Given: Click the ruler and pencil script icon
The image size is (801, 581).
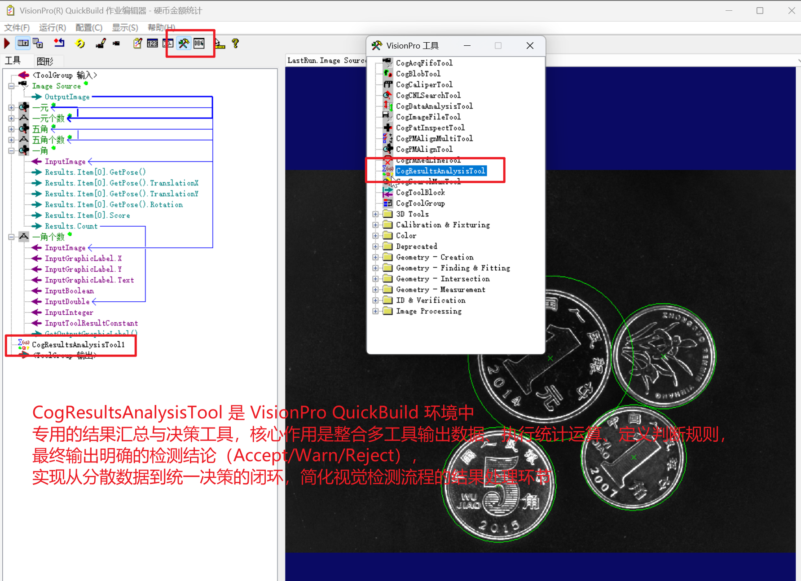Looking at the screenshot, I should [220, 44].
